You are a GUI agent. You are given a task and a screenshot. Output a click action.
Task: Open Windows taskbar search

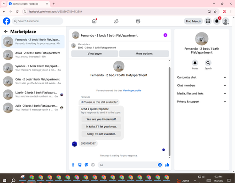(13, 180)
